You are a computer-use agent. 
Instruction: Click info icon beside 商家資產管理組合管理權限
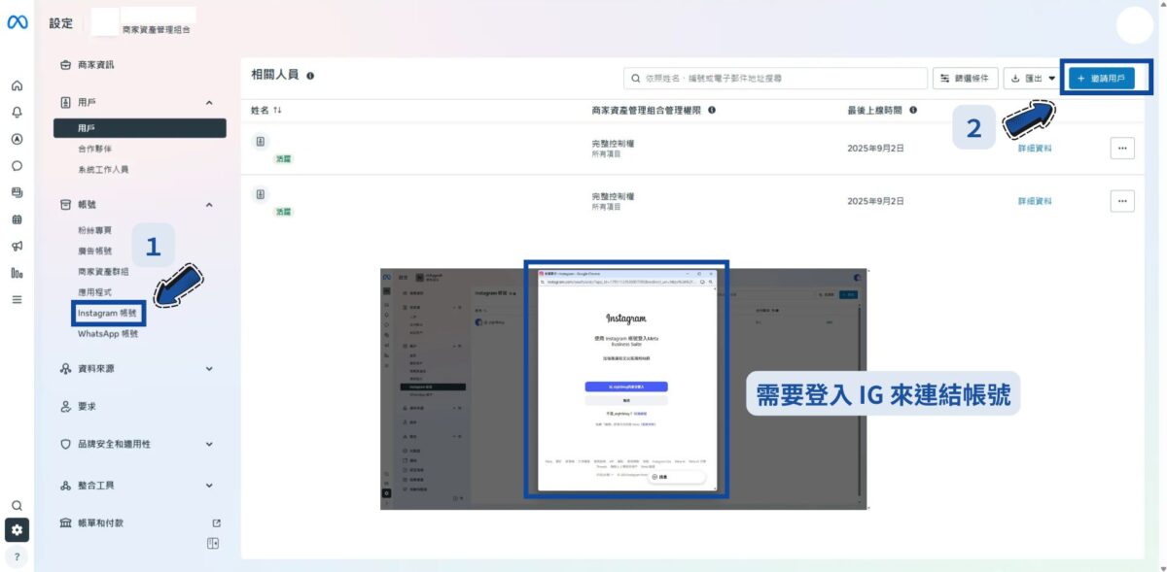click(712, 111)
